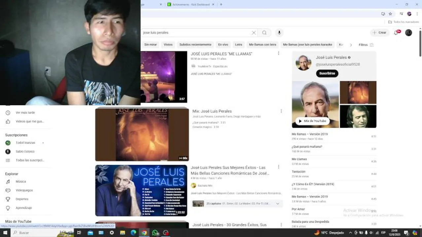
Task: Switch to the Kick Dashboard browser tab
Action: click(x=191, y=4)
